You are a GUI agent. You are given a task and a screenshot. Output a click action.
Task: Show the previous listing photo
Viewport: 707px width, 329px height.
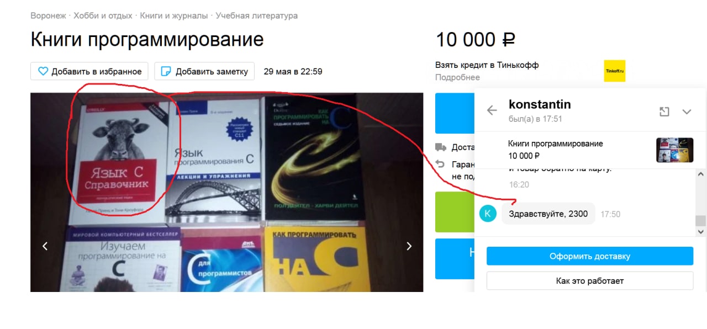pos(45,246)
